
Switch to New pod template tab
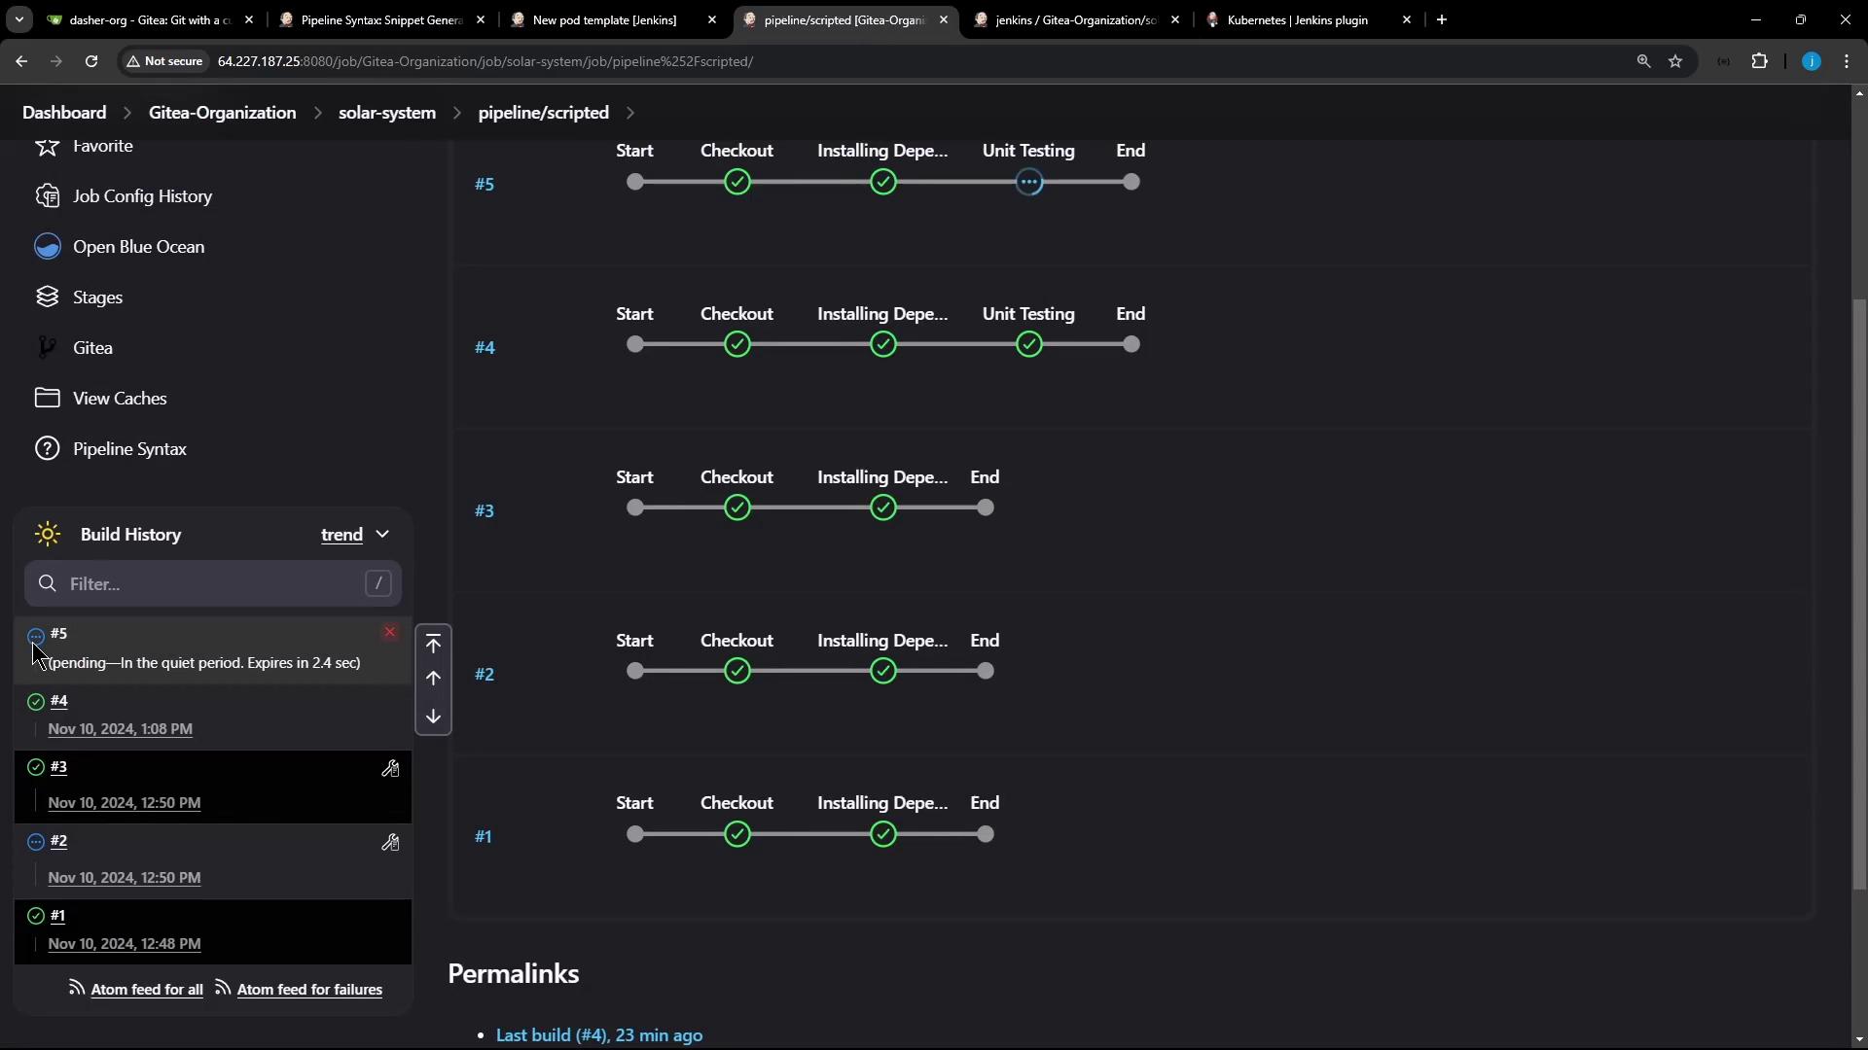pyautogui.click(x=604, y=19)
